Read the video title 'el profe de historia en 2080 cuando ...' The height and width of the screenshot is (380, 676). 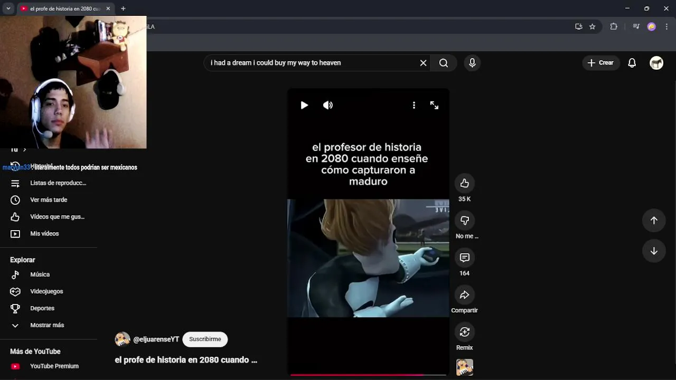[x=186, y=360]
